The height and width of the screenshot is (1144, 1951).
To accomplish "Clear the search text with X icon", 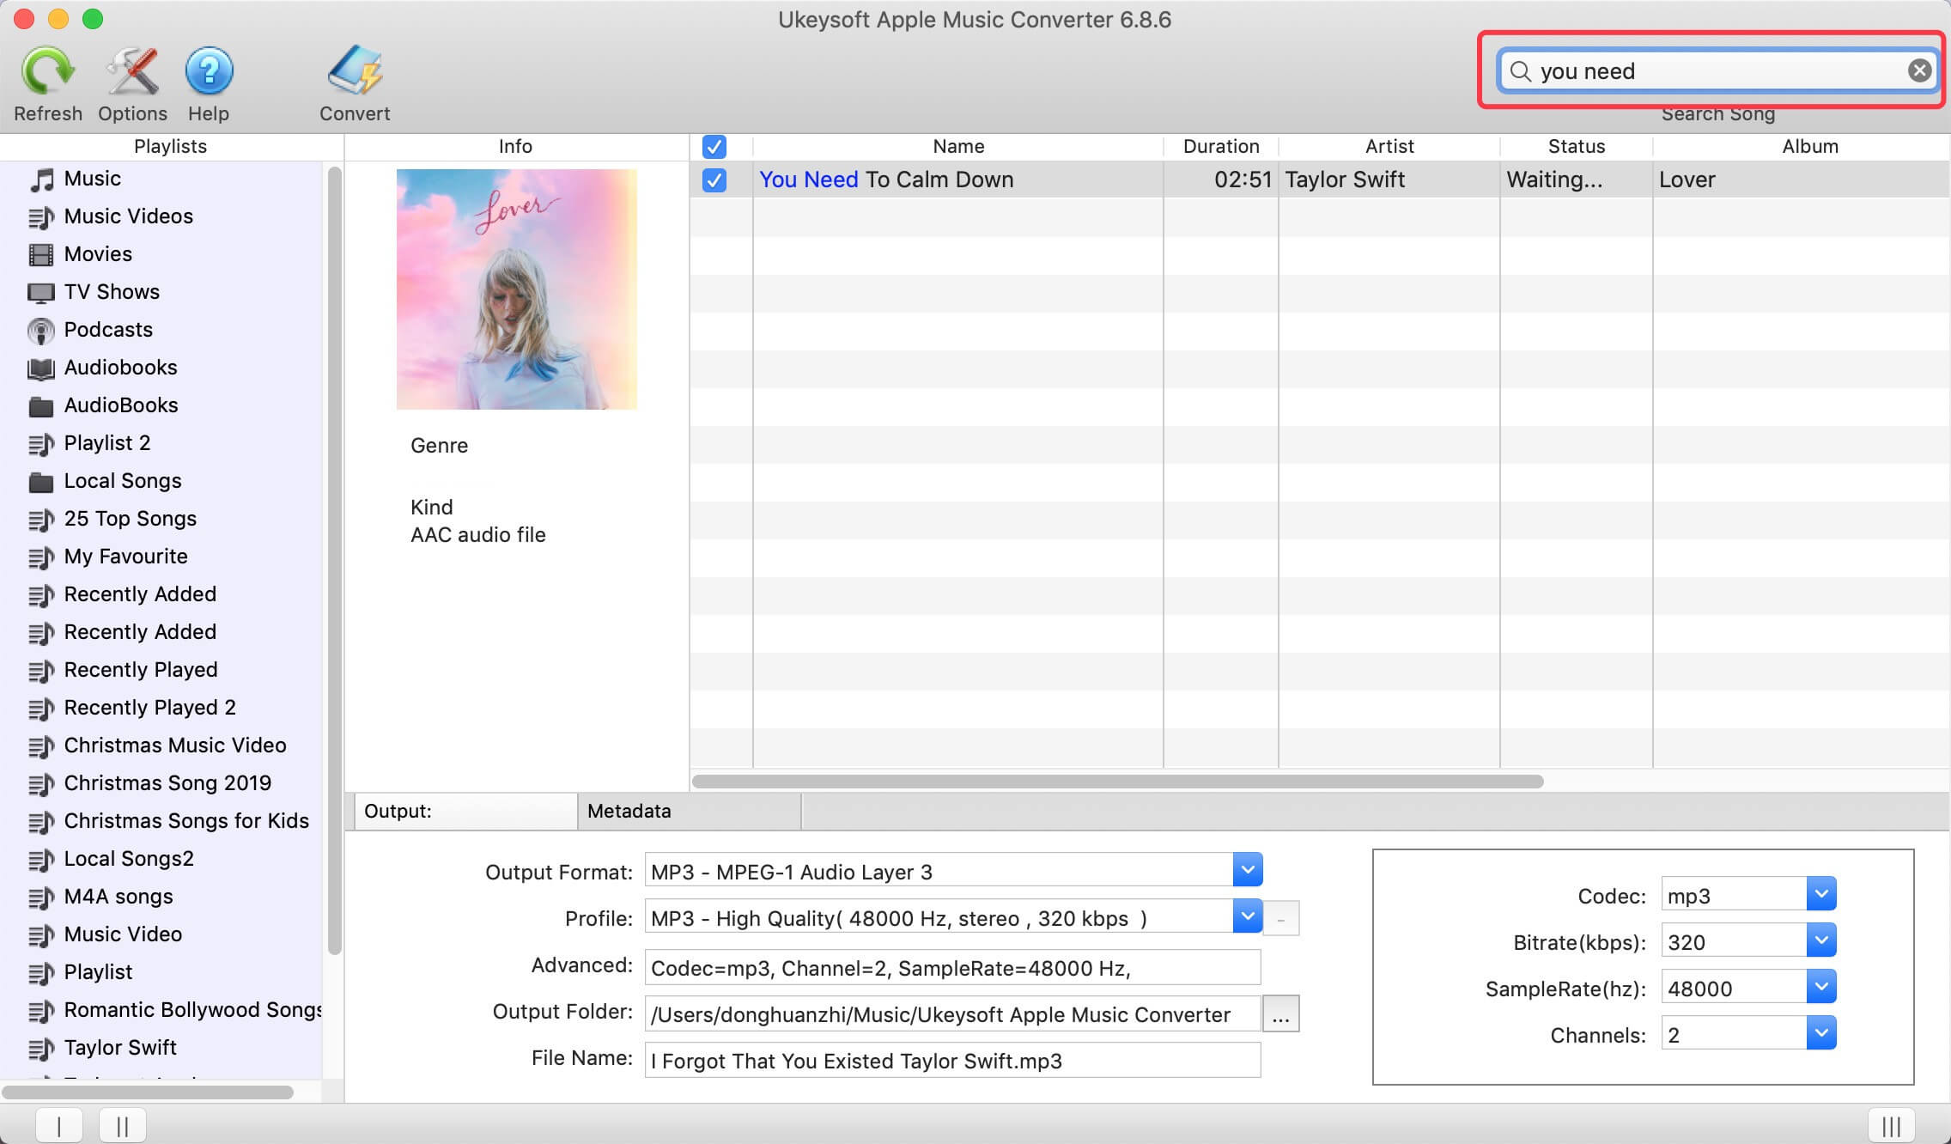I will pos(1920,71).
